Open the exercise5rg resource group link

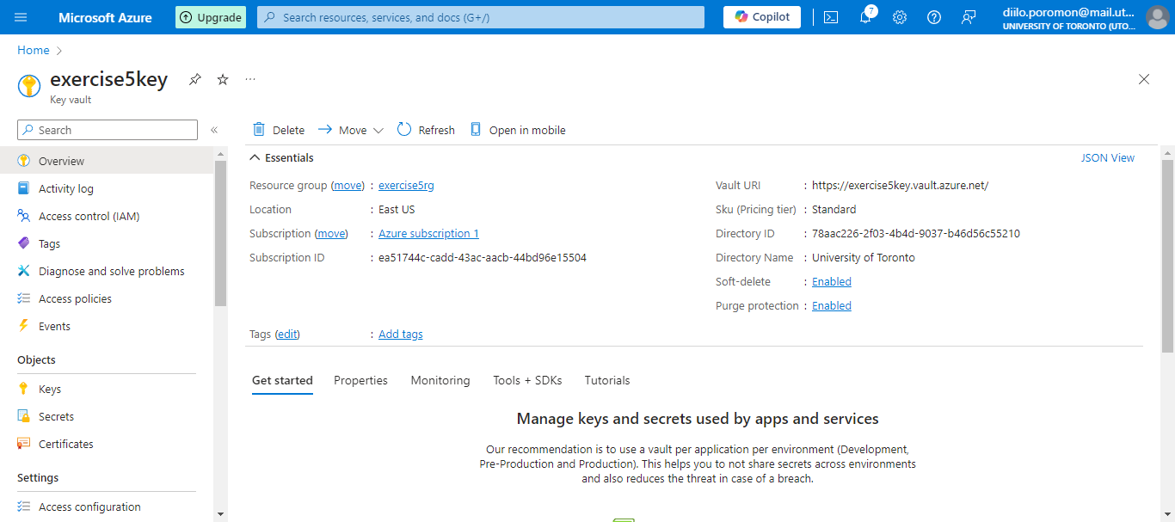[x=406, y=185]
